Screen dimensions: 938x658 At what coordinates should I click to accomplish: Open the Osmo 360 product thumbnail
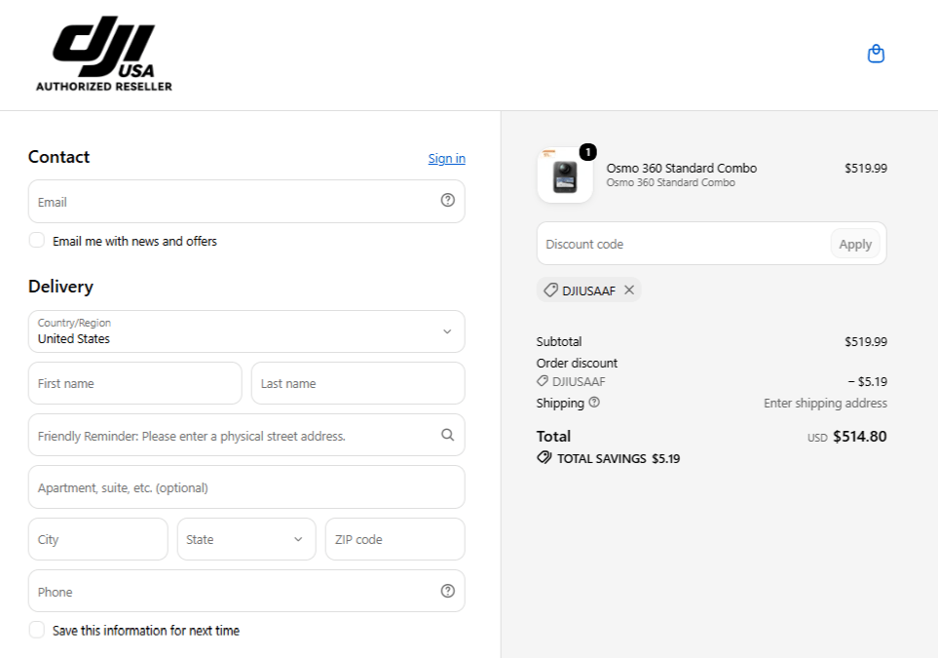pos(565,176)
